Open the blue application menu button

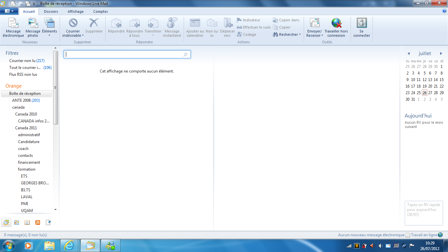tap(9, 11)
